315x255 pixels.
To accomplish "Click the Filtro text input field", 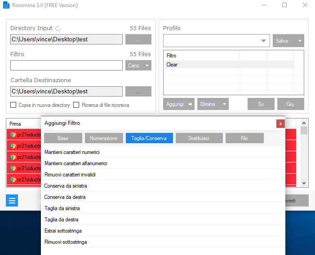I will (67, 66).
